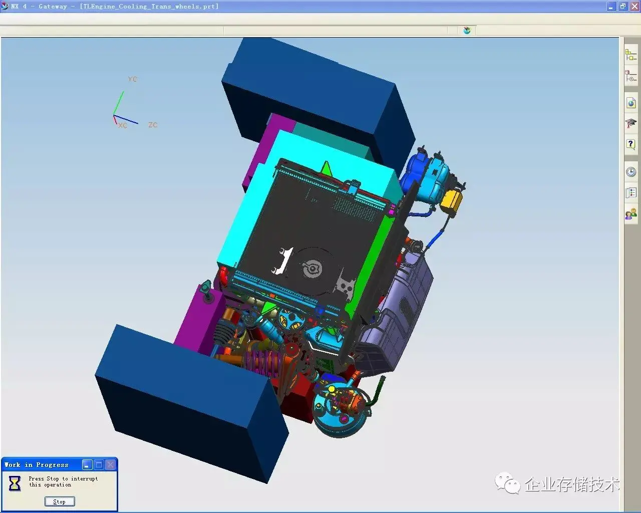Open the Part Navigator tab
The height and width of the screenshot is (513, 641).
630,77
